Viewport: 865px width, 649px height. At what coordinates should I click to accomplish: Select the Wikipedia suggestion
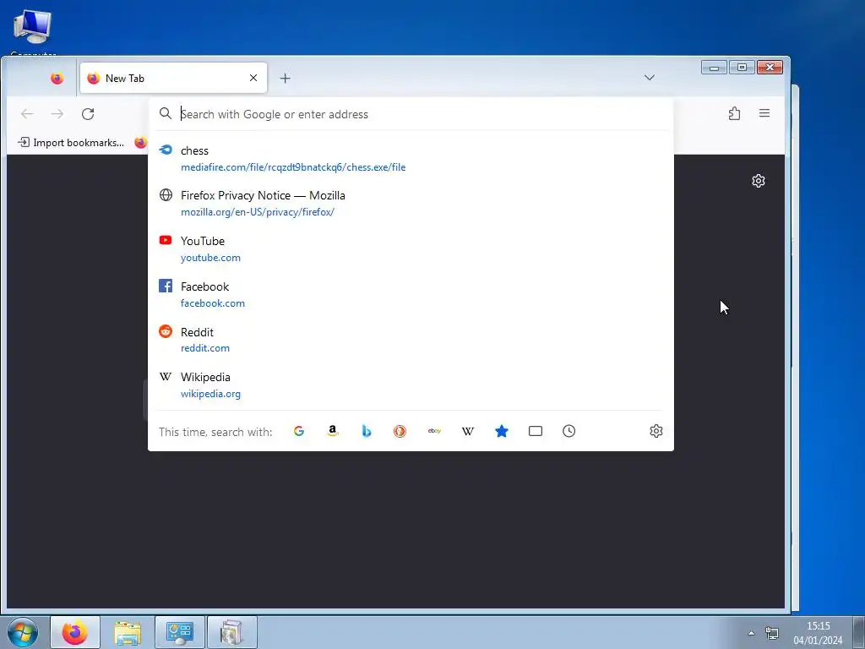click(x=411, y=384)
